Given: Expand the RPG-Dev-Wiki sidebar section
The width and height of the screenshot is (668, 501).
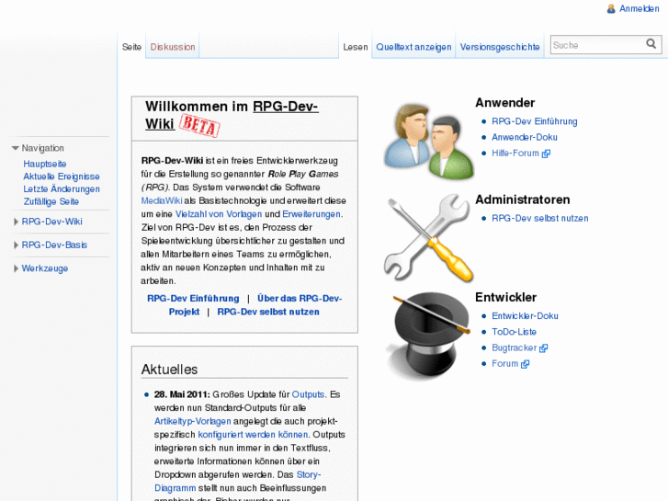Looking at the screenshot, I should tap(16, 222).
